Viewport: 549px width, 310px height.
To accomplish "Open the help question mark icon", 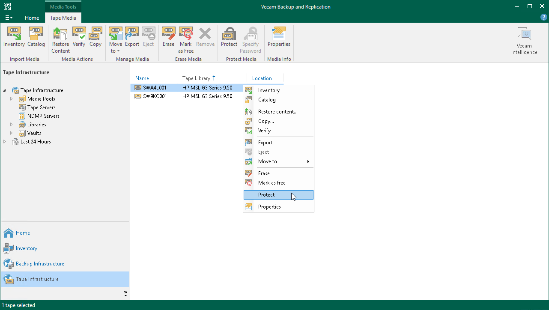I will click(544, 18).
